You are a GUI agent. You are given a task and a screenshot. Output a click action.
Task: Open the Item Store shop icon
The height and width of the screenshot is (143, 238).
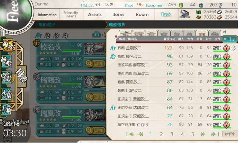pos(185,14)
